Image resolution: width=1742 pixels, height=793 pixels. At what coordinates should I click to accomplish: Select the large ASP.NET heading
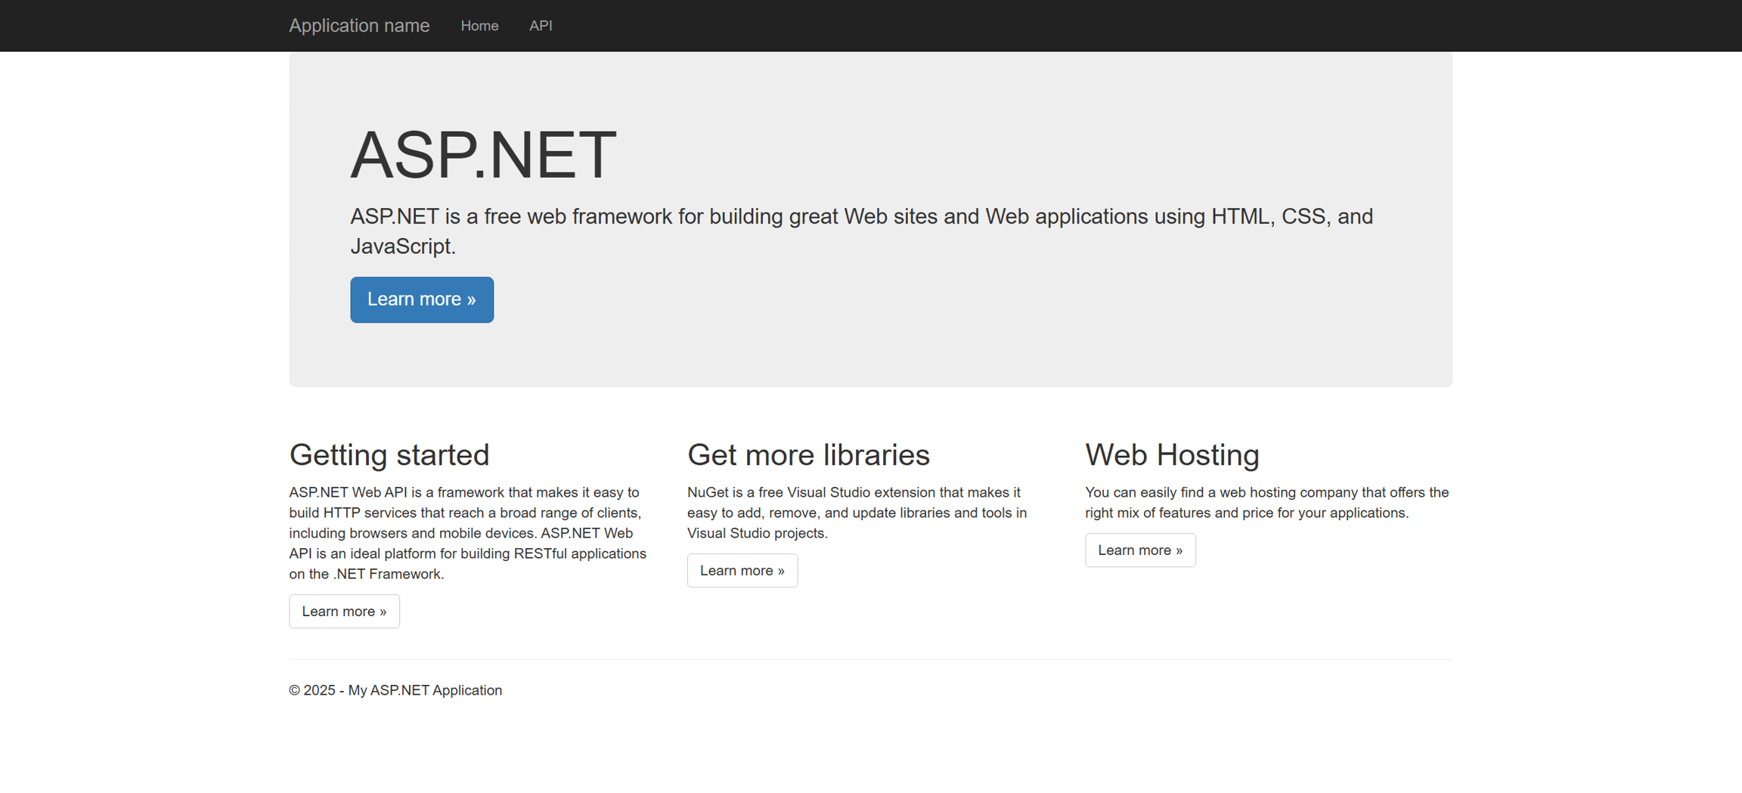483,155
